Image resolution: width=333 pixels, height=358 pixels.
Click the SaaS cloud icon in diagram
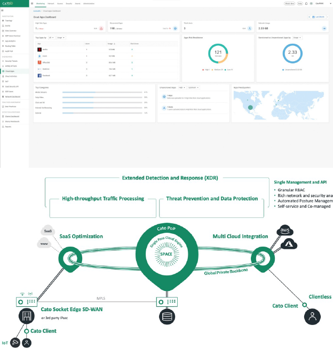[48, 231]
